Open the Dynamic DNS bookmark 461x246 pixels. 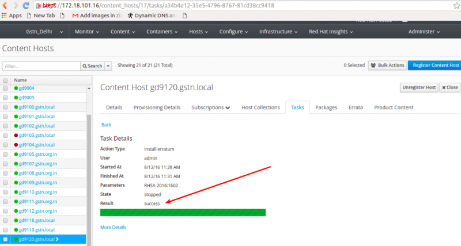152,16
